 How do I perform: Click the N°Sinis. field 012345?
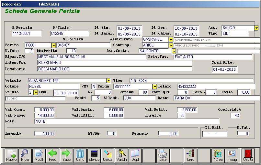click(x=69, y=34)
